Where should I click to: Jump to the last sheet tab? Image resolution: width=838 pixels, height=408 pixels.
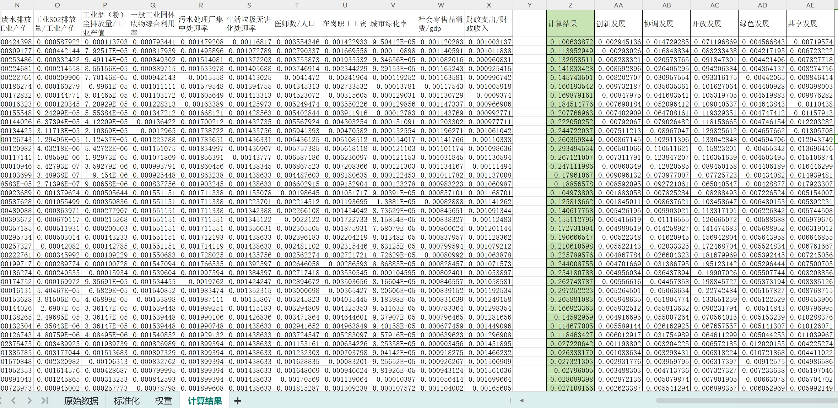pos(45,401)
